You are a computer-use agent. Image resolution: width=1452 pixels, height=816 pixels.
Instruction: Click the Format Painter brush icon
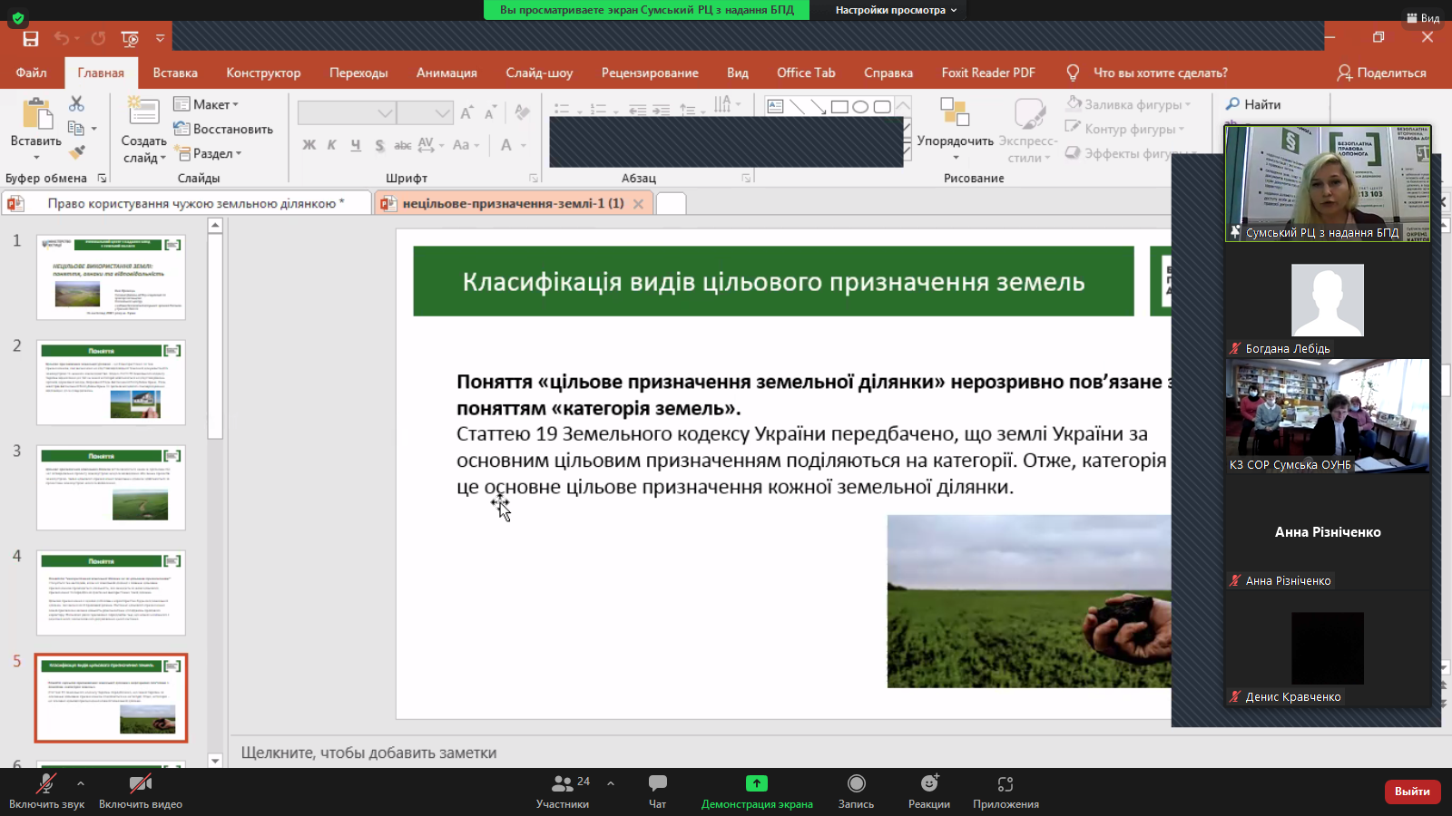coord(76,151)
